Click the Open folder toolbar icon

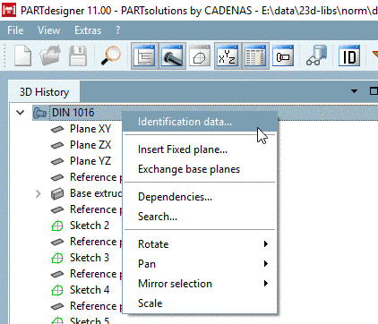[50, 55]
